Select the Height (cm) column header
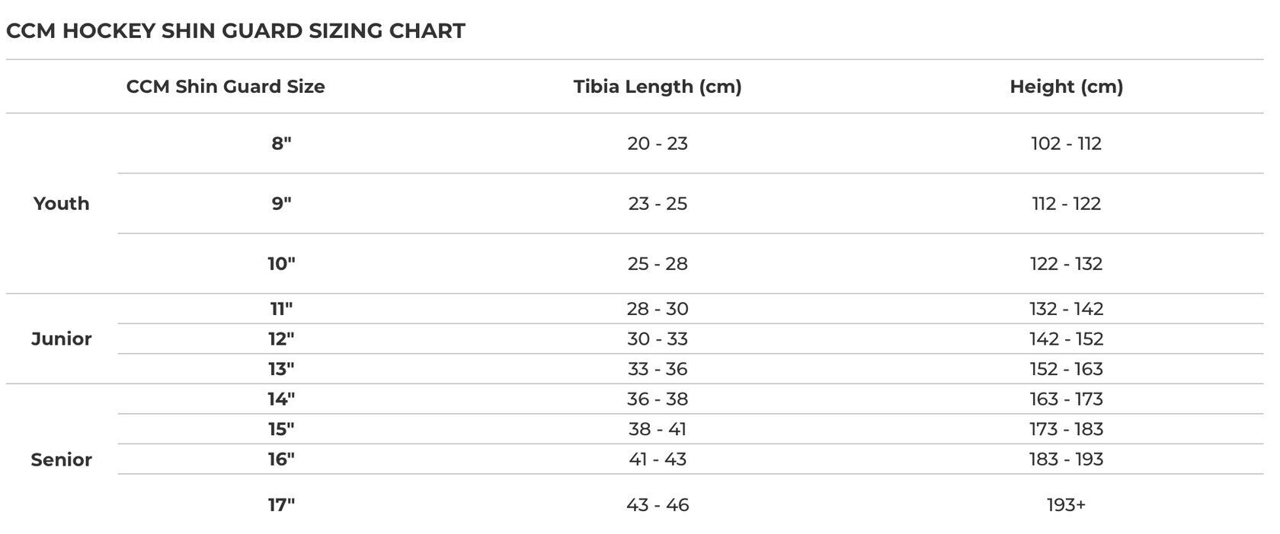 click(1066, 87)
